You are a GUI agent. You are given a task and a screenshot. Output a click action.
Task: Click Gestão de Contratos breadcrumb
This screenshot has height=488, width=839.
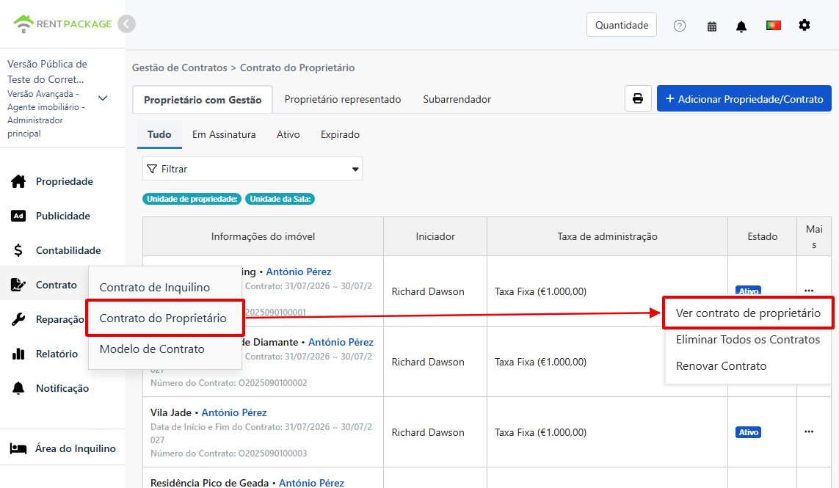[x=180, y=68]
